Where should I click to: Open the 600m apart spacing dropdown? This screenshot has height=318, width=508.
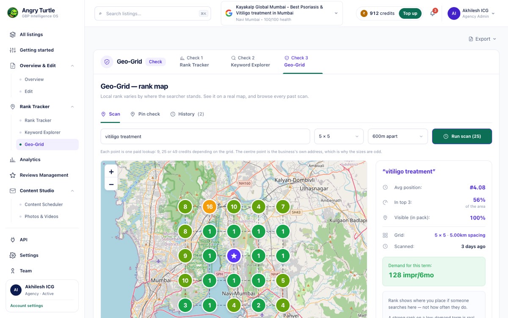coord(398,137)
